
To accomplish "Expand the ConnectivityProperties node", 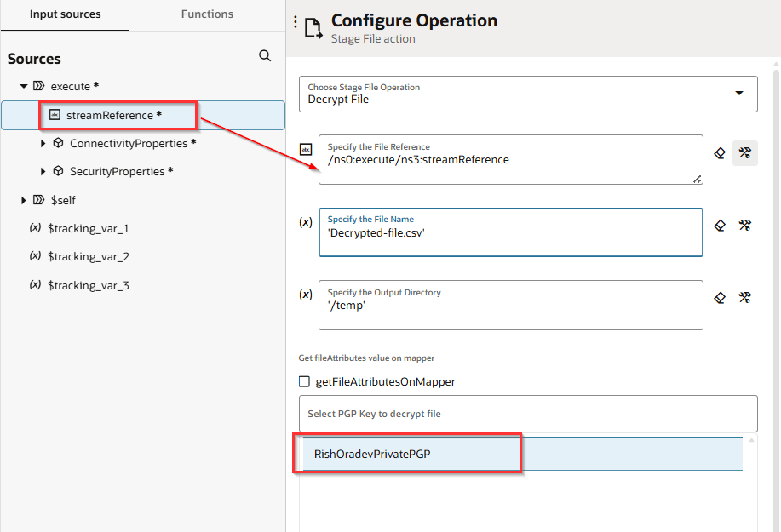I will click(x=43, y=144).
